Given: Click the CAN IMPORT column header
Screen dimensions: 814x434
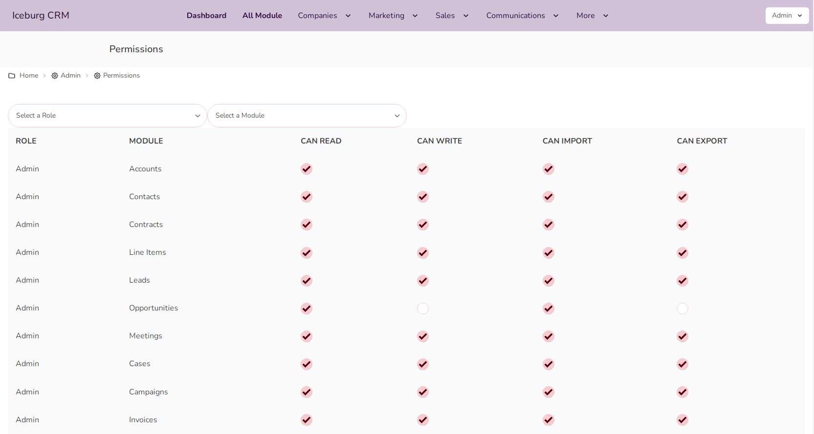Looking at the screenshot, I should point(567,141).
